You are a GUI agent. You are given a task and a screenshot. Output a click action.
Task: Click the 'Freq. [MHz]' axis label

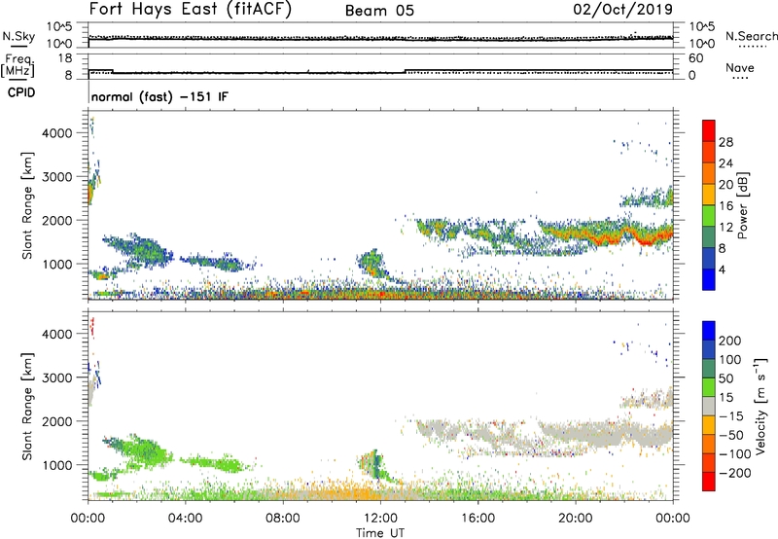click(18, 65)
